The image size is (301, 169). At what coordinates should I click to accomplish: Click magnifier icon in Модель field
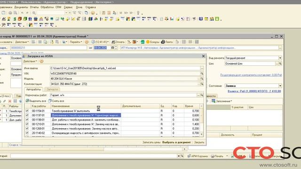tap(202, 78)
